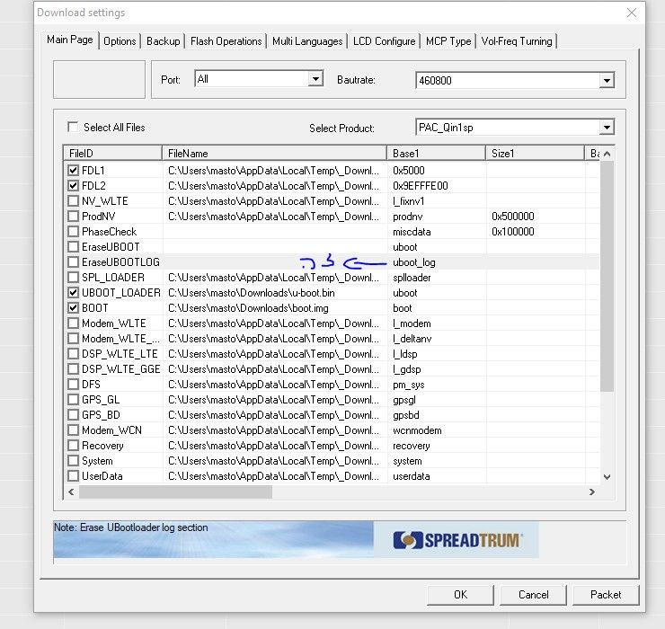The height and width of the screenshot is (629, 665).
Task: Enable the EraseUBOOTLOG checkbox
Action: pyautogui.click(x=73, y=262)
